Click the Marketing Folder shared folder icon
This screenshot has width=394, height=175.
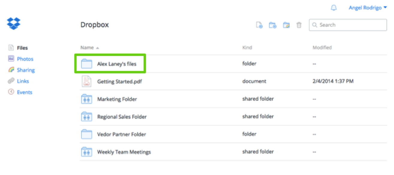(86, 99)
